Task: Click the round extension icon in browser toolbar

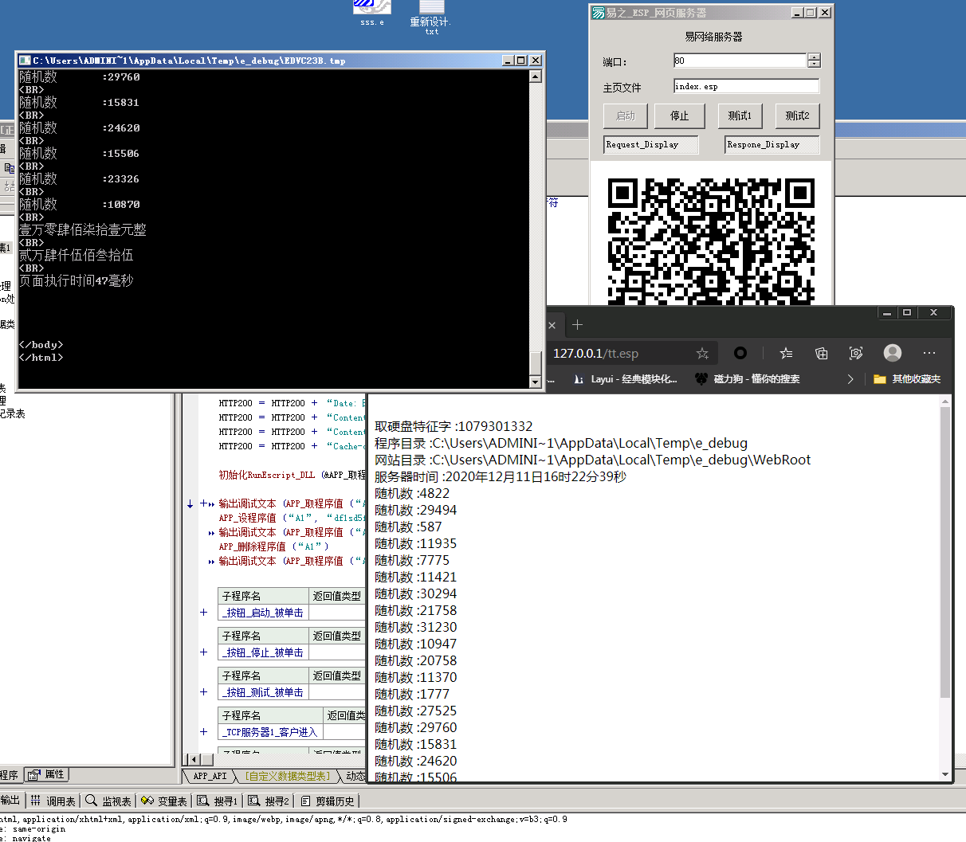Action: tap(740, 353)
